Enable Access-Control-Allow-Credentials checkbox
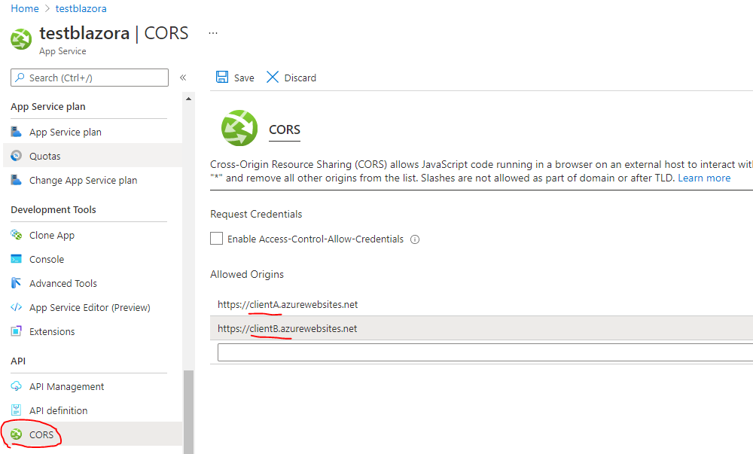Viewport: 753px width, 454px height. 216,239
